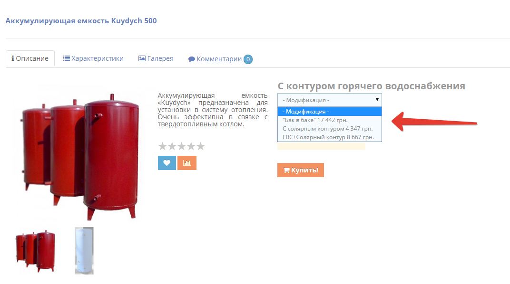
Task: Add product to favorites with heart icon
Action: click(167, 163)
